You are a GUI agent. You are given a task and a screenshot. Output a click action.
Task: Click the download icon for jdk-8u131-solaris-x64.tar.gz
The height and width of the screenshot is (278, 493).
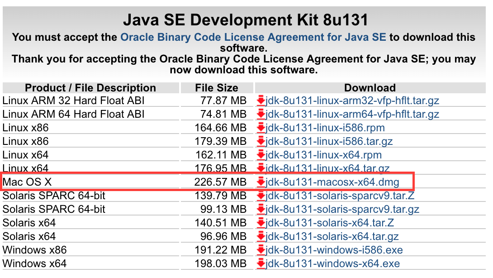262,236
